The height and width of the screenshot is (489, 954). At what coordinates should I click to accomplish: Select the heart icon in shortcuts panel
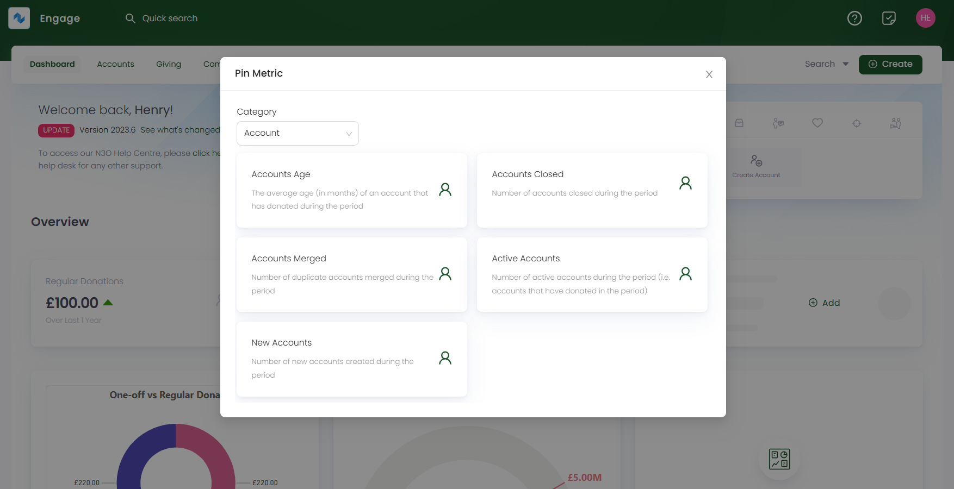tap(817, 123)
